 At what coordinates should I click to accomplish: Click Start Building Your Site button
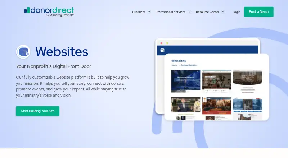pyautogui.click(x=38, y=111)
